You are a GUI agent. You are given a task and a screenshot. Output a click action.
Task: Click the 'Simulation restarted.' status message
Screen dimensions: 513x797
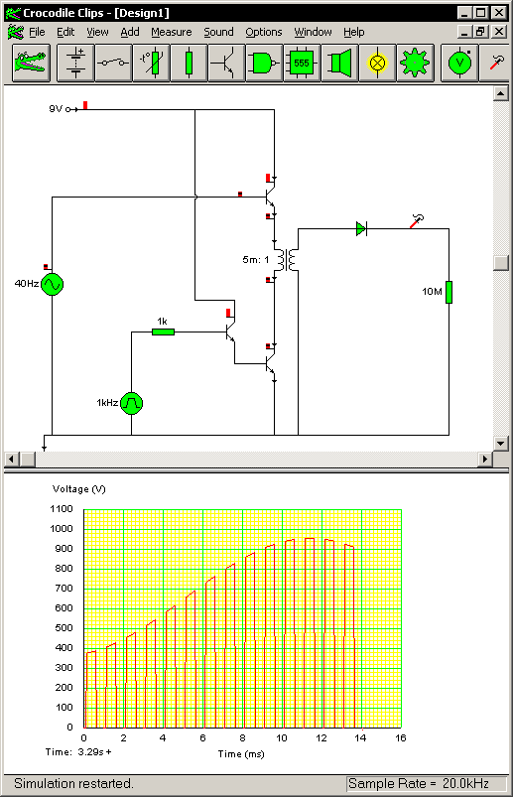point(73,783)
